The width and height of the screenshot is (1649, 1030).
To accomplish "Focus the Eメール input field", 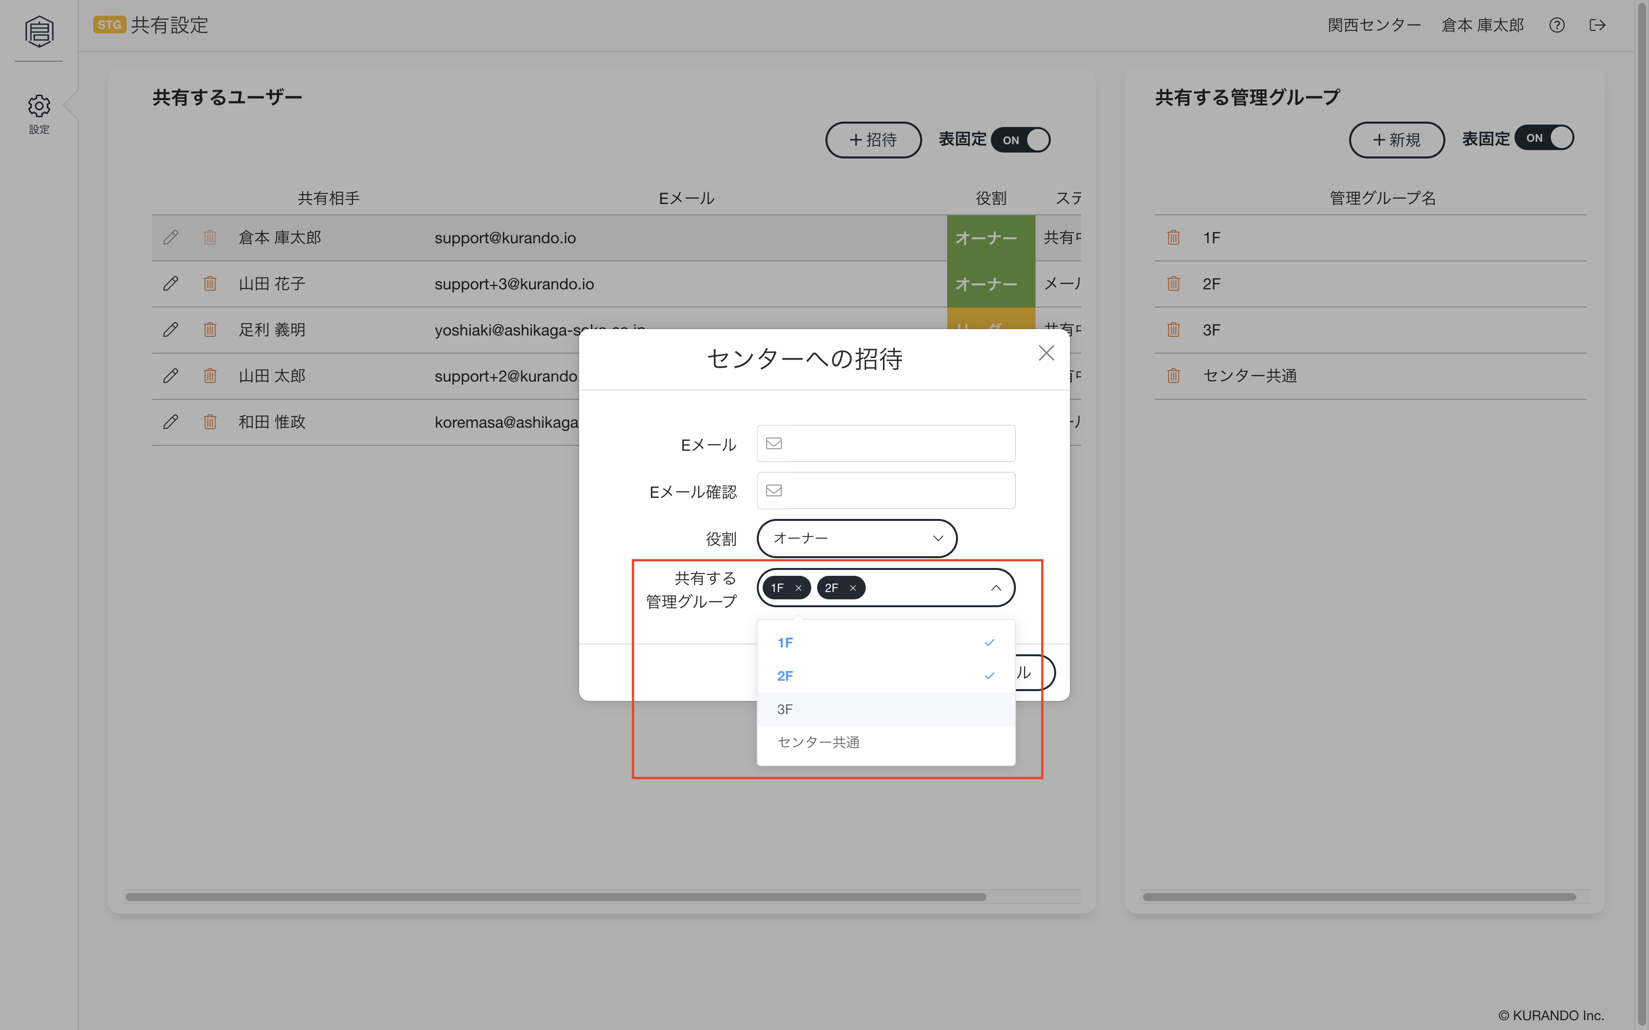I will coord(886,443).
